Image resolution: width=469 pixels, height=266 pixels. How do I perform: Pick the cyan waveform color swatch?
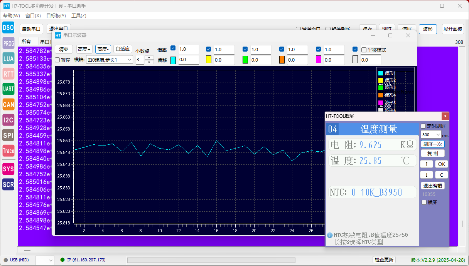173,60
